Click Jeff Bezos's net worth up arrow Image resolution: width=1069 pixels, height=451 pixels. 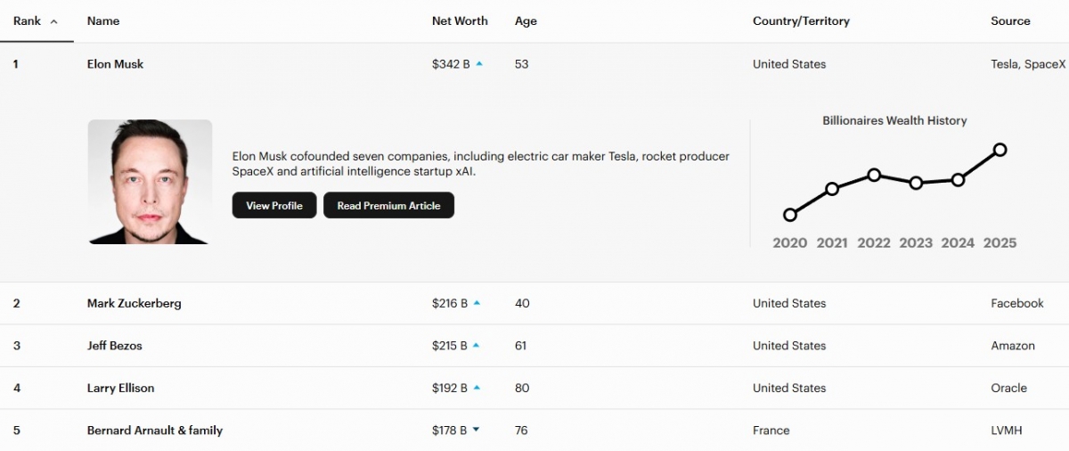[x=476, y=346]
